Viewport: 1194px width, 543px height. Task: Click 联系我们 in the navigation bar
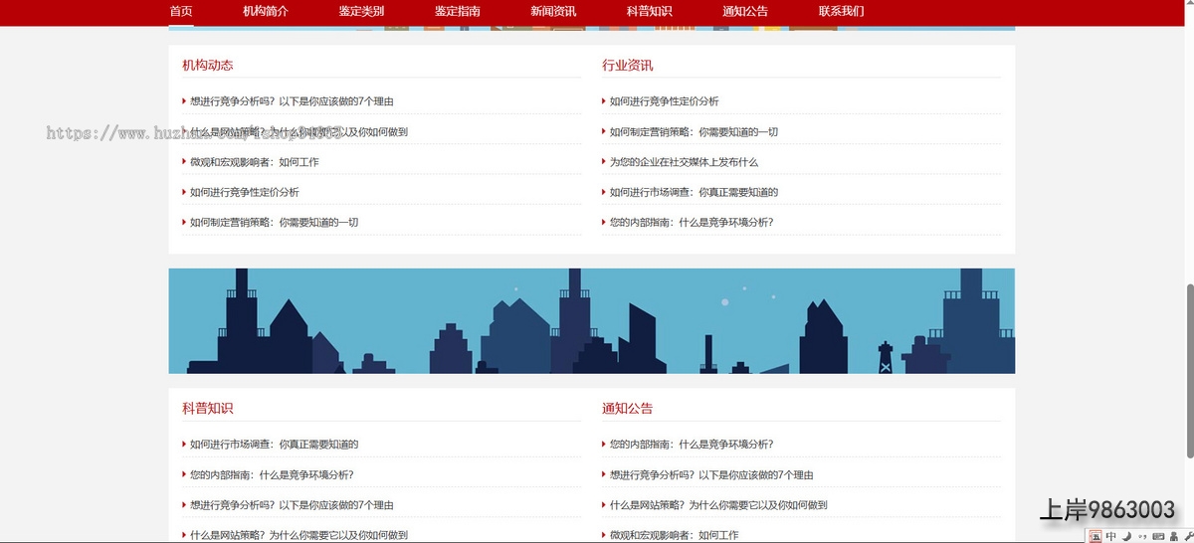842,12
